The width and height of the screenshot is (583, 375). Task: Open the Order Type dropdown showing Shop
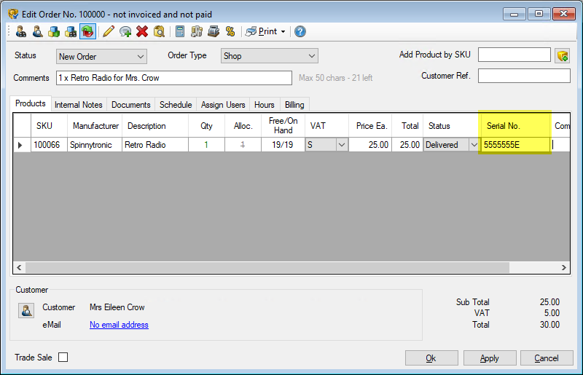312,56
